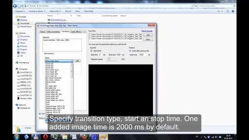This screenshot has height=140, width=249.
Task: Switch to the Audio effects tab
Action: (x=76, y=32)
